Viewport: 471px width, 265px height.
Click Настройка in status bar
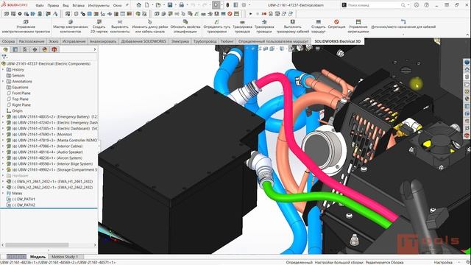pyautogui.click(x=443, y=262)
